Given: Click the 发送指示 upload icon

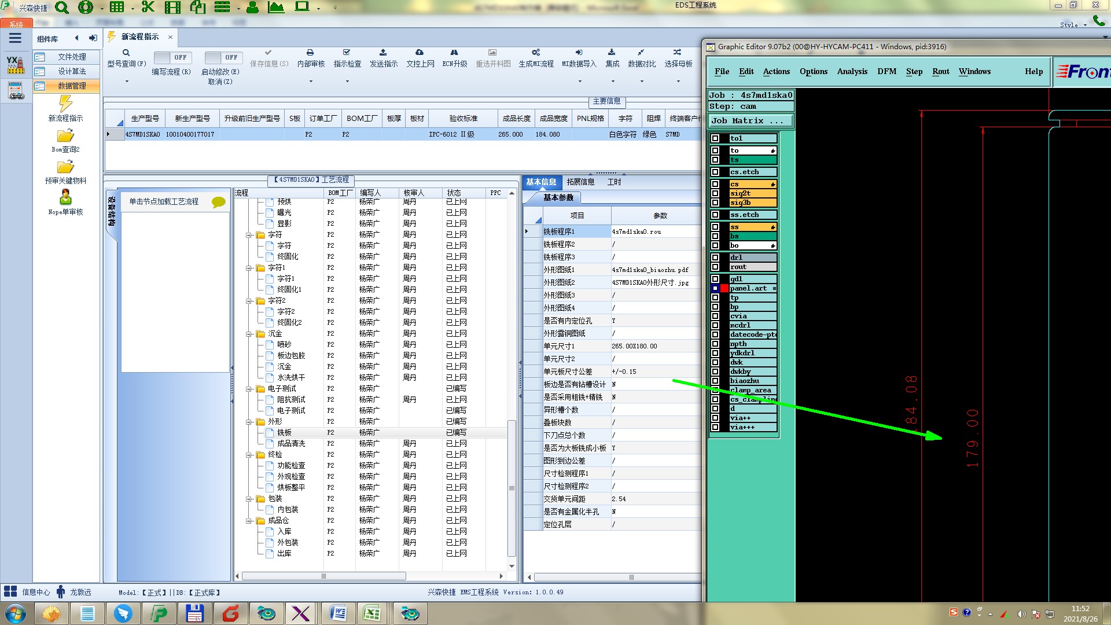Looking at the screenshot, I should (383, 53).
